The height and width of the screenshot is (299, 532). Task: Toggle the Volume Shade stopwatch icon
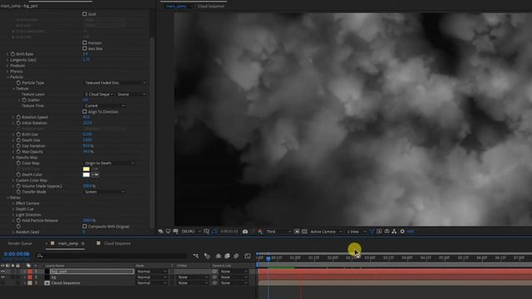tap(18, 186)
